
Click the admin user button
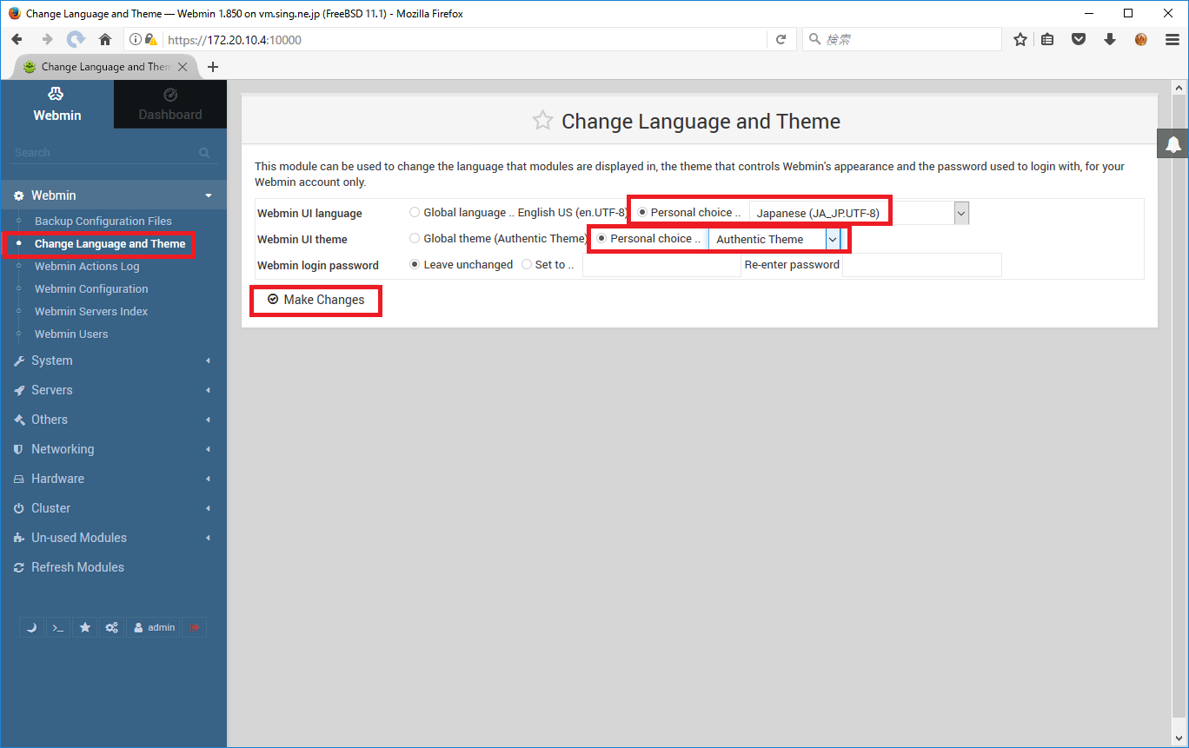pyautogui.click(x=154, y=627)
